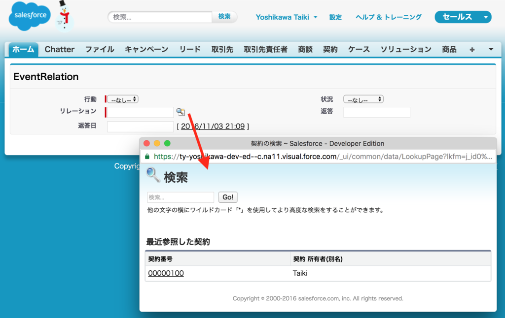The width and height of the screenshot is (505, 318).
Task: Click the 最近参照した契約 heading
Action: click(178, 242)
